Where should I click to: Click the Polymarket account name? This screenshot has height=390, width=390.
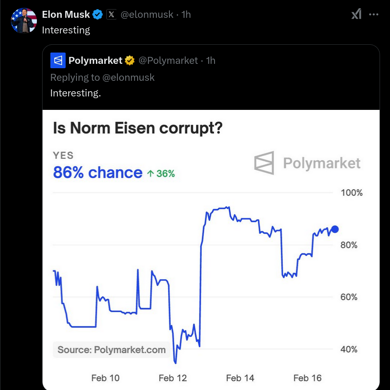[x=95, y=60]
